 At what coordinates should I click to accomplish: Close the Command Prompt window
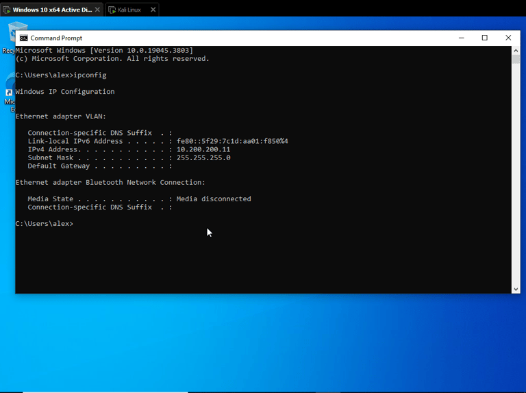click(508, 38)
